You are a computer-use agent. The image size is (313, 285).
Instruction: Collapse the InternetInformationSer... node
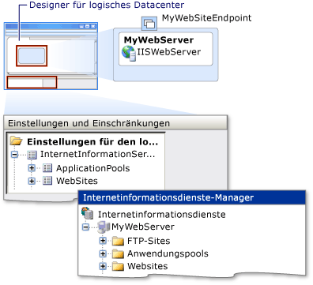click(15, 155)
